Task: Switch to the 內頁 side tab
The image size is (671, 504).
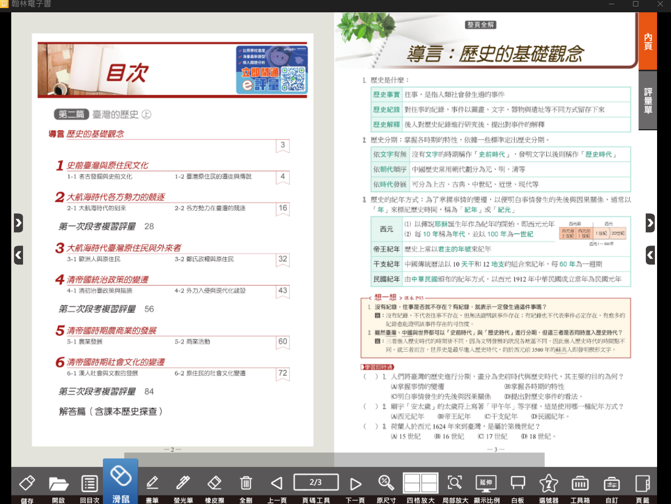Action: (x=648, y=41)
